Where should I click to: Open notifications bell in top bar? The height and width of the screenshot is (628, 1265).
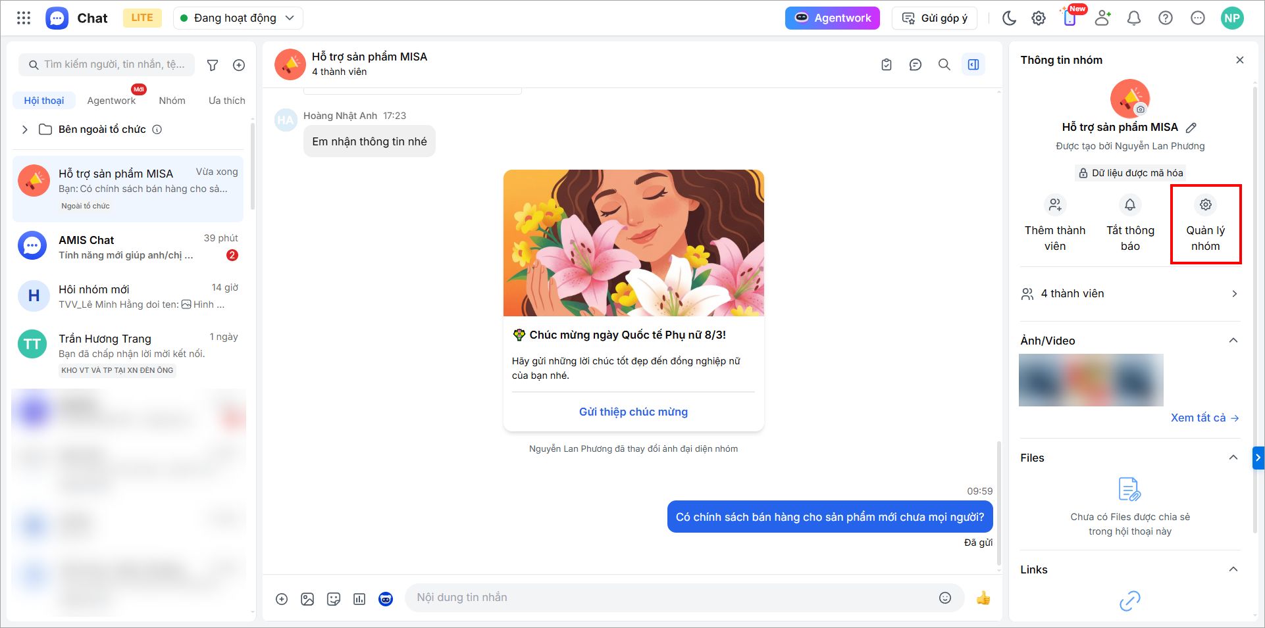click(x=1134, y=18)
